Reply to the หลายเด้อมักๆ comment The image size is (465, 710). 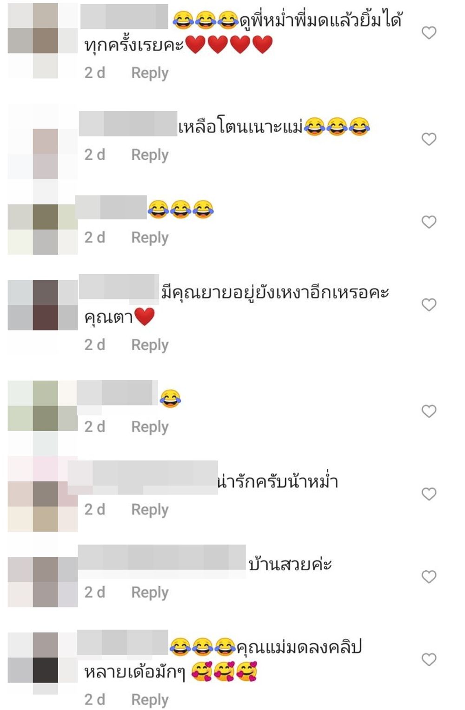pos(150,700)
